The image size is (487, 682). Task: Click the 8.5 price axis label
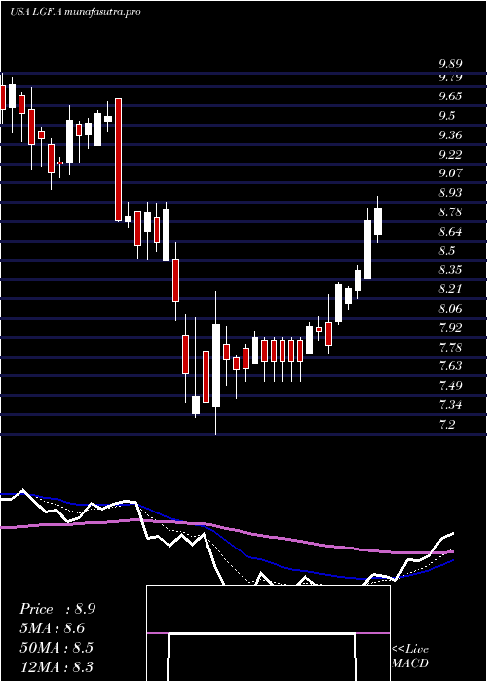447,251
